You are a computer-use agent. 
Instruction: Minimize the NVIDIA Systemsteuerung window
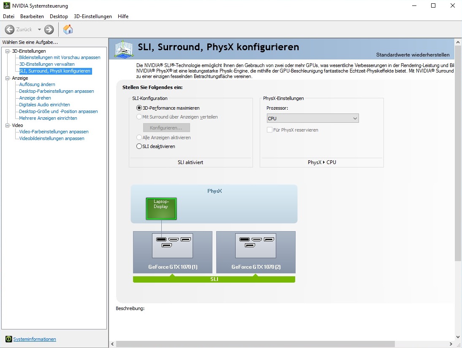tap(414, 5)
